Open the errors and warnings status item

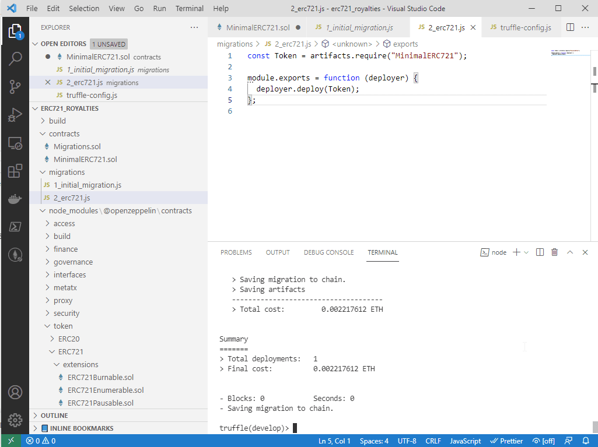[41, 441]
